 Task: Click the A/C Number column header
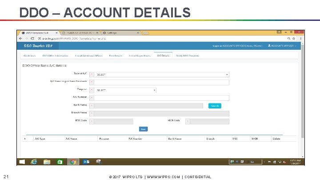click(135, 139)
